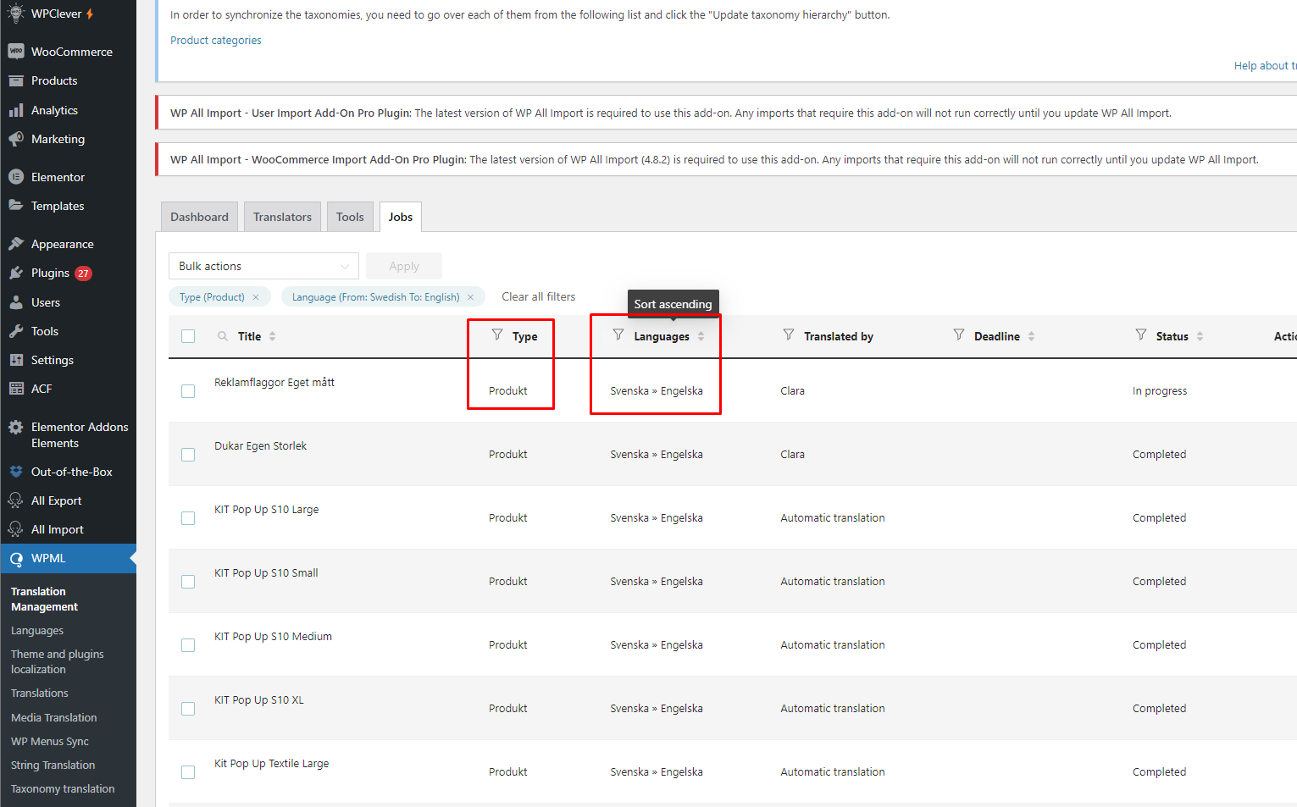The width and height of the screenshot is (1297, 807).
Task: Click the Appearance paintbrush icon
Action: pos(16,244)
